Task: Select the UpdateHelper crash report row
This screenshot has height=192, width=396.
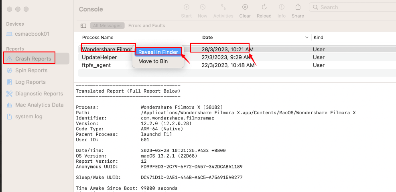Action: point(100,57)
